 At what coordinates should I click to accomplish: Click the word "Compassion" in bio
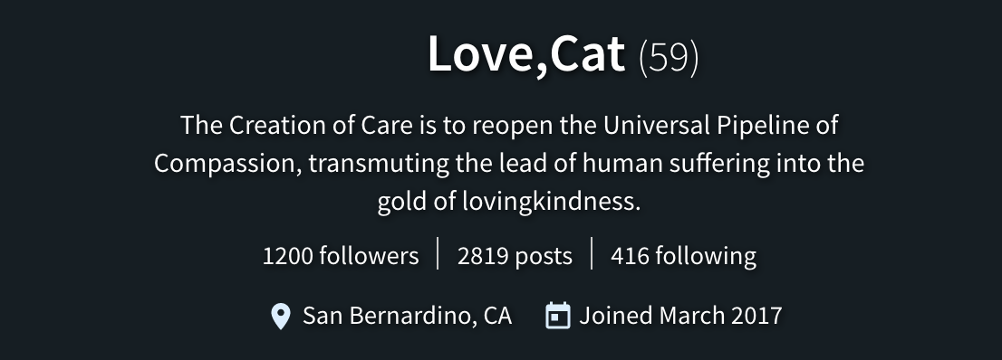225,164
